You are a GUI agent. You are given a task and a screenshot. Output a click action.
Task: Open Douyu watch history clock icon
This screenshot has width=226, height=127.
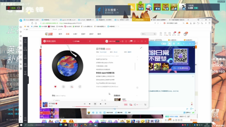point(161,33)
